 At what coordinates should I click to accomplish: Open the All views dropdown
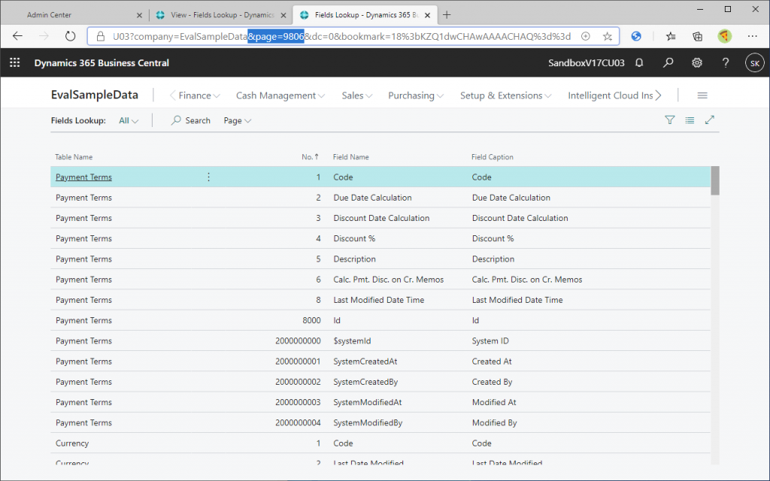coord(129,120)
